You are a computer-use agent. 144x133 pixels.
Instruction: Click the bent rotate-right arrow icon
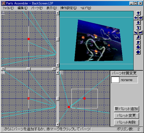pyautogui.click(x=141, y=32)
